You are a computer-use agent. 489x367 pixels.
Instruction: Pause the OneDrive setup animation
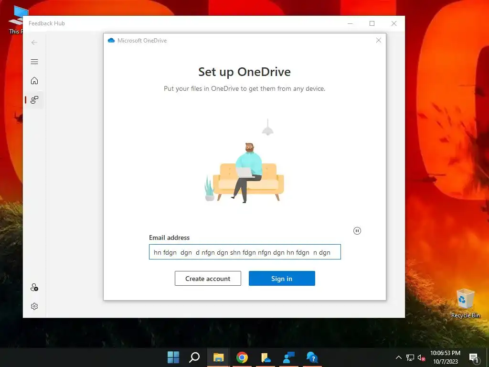[x=357, y=231]
